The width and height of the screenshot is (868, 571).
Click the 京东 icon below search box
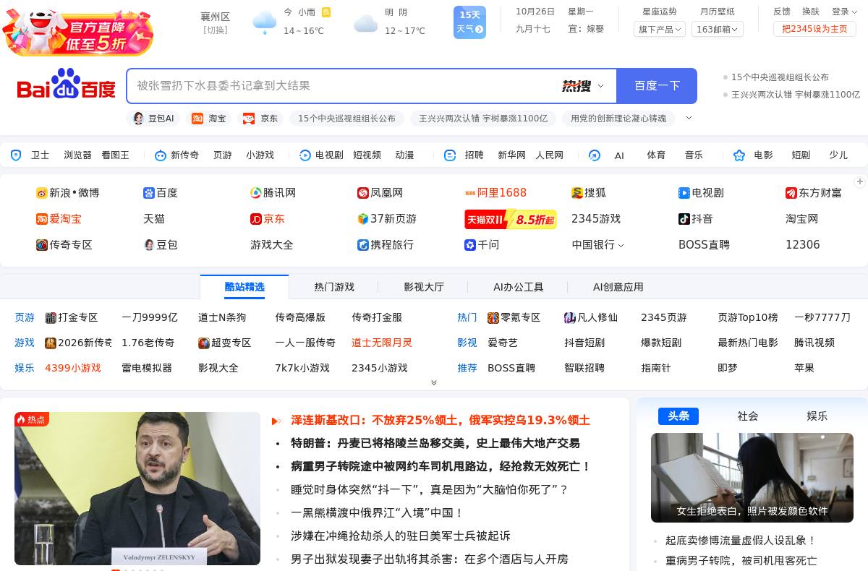[x=249, y=119]
